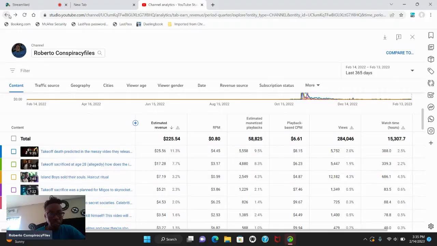Open the price tag sidebar icon

[431, 71]
